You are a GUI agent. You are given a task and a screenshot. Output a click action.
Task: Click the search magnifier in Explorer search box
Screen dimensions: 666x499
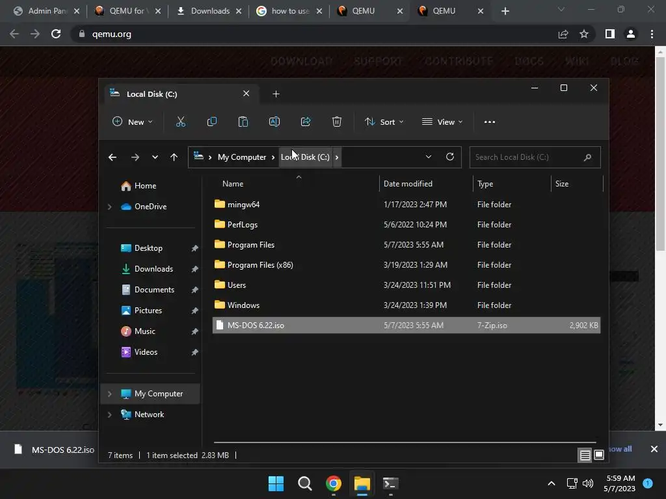click(x=587, y=157)
